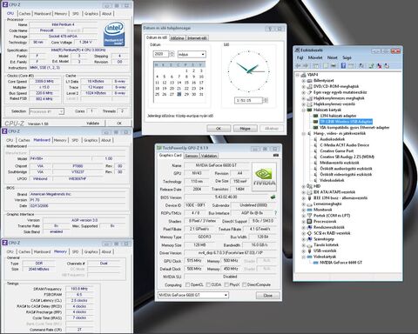Expand the Monitorok tree node
The image size is (418, 334).
click(303, 210)
